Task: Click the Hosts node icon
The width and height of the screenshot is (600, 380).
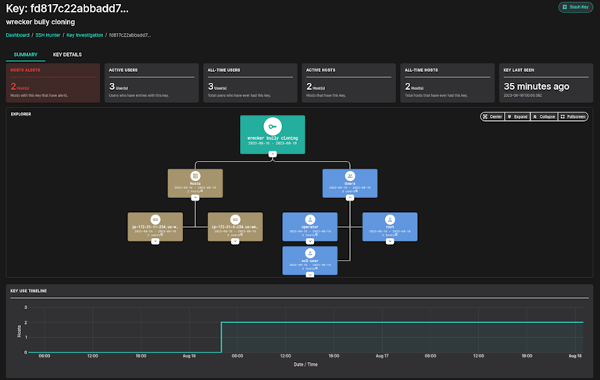Action: click(x=195, y=177)
